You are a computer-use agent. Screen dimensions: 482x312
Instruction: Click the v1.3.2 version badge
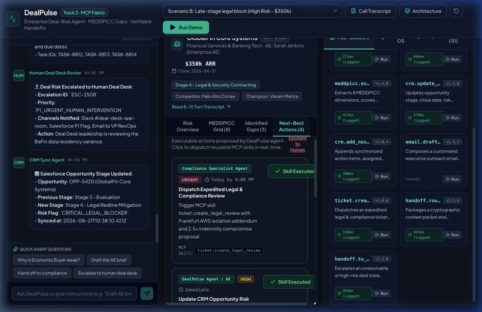click(452, 142)
